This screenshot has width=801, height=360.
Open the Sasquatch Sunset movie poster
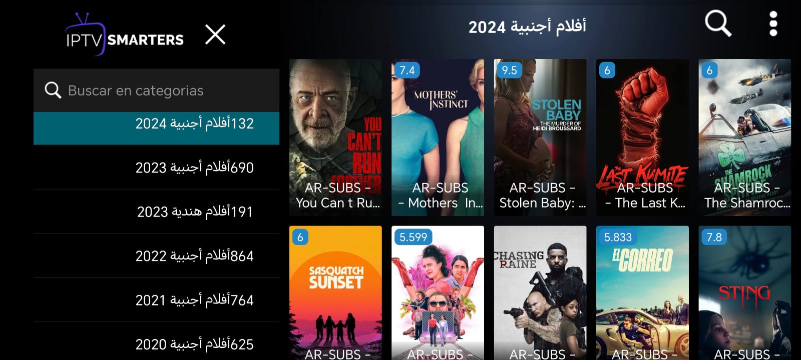tap(335, 293)
